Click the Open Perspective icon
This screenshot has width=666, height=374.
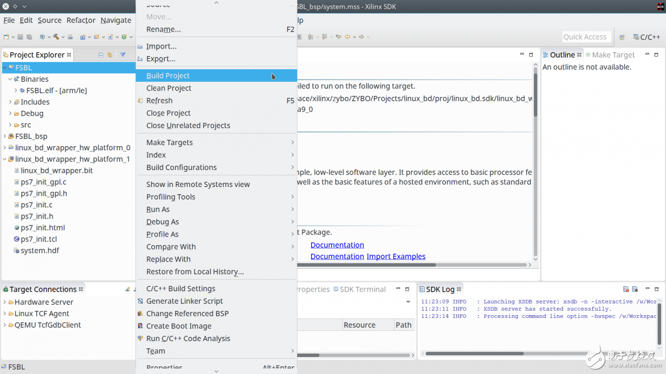tap(622, 37)
